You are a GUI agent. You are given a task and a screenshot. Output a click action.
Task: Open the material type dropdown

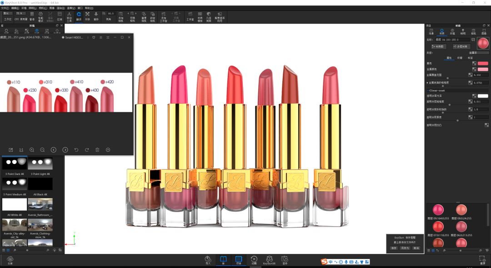(479, 53)
